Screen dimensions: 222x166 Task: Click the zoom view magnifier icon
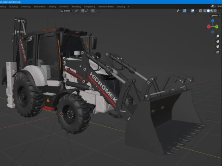tap(218, 36)
